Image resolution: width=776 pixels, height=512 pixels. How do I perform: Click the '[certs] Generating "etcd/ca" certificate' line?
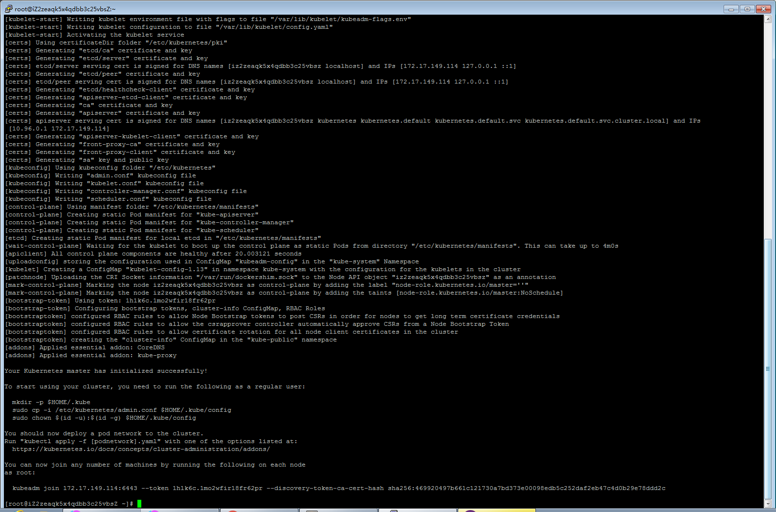click(x=98, y=50)
